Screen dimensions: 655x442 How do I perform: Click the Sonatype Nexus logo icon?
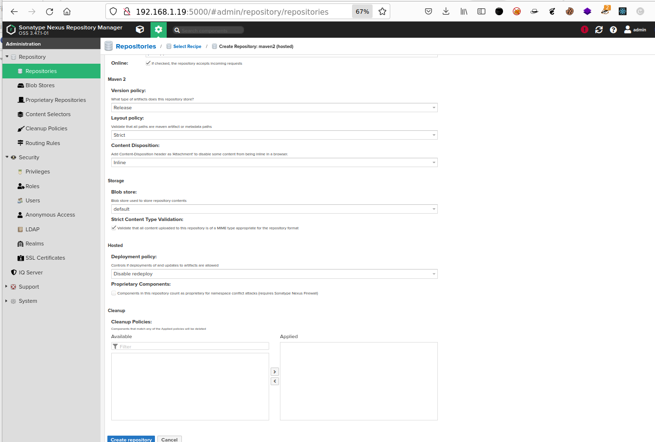[11, 30]
